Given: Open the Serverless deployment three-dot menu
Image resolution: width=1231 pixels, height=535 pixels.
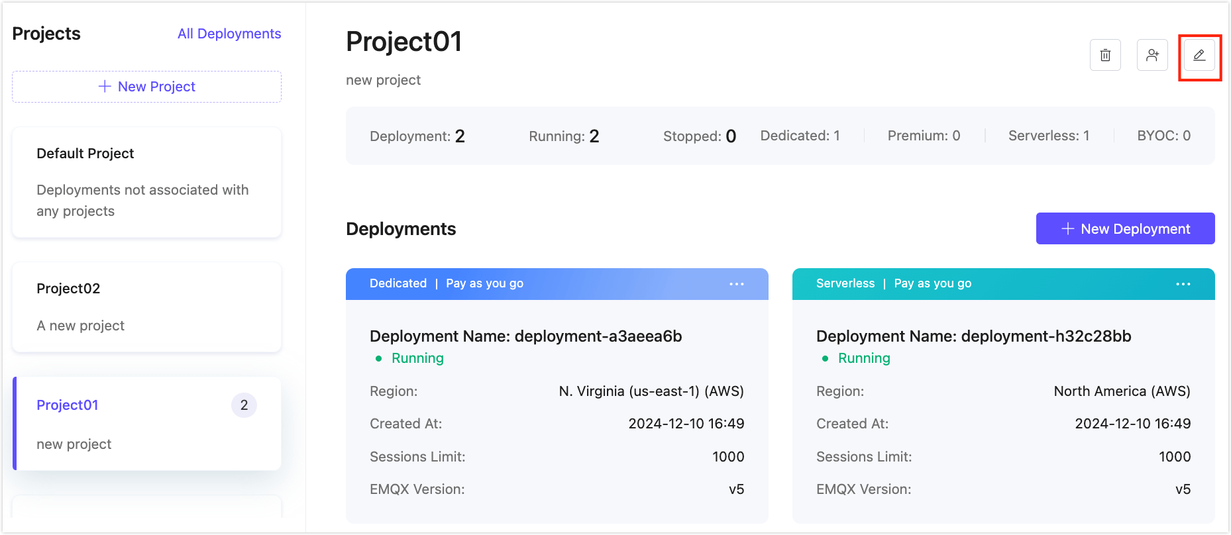Looking at the screenshot, I should pyautogui.click(x=1183, y=284).
